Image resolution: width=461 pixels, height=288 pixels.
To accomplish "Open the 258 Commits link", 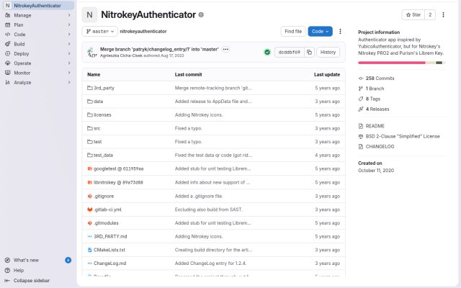I will [380, 78].
